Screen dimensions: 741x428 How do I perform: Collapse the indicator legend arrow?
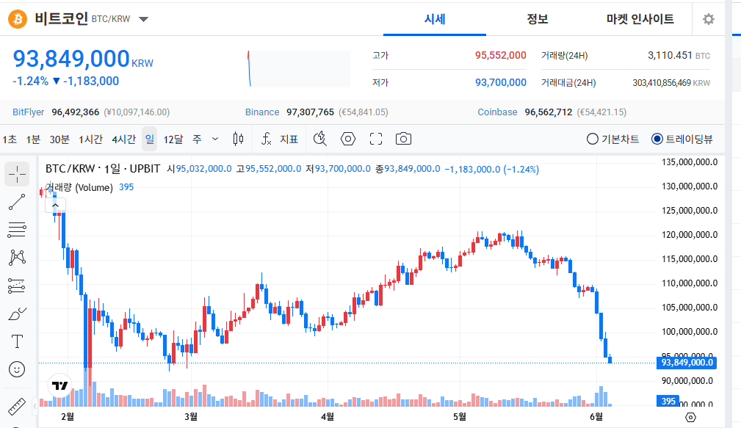pyautogui.click(x=55, y=205)
